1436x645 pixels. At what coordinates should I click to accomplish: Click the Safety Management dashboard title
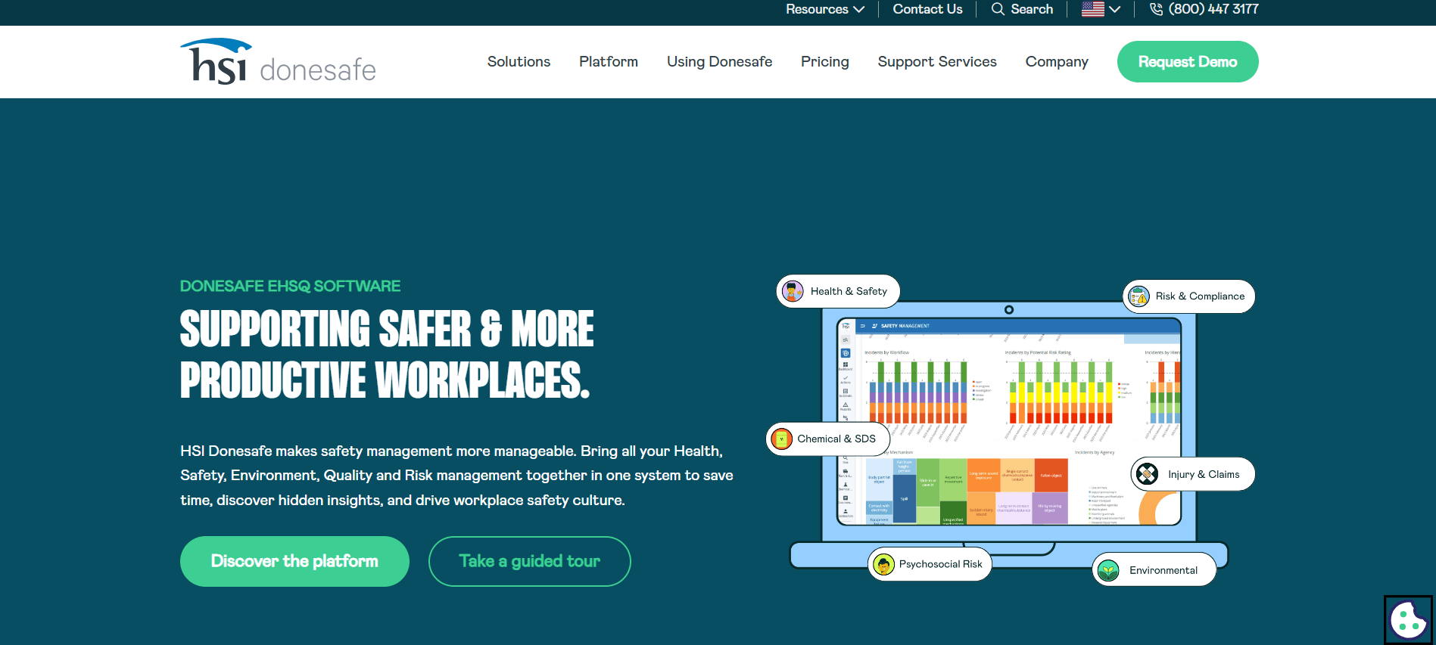click(905, 326)
